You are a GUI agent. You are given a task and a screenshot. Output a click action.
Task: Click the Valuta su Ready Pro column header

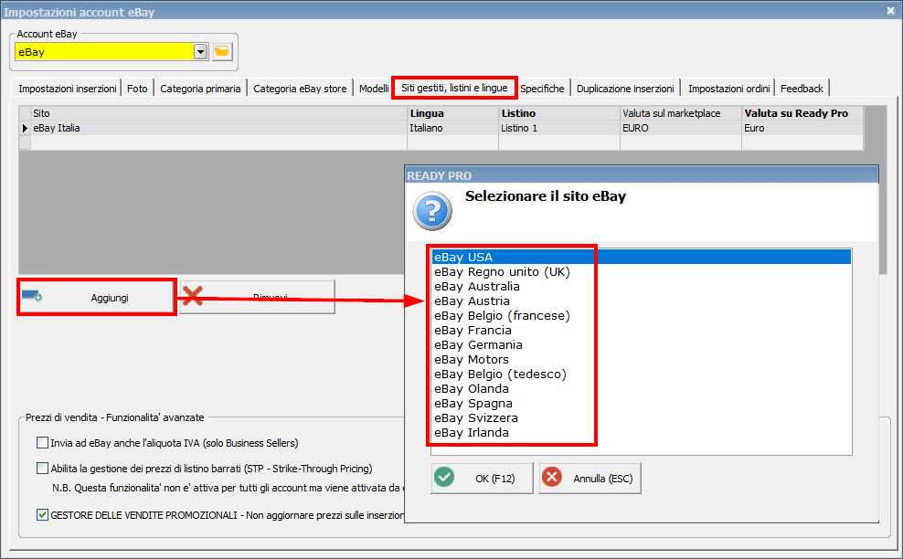coord(802,113)
